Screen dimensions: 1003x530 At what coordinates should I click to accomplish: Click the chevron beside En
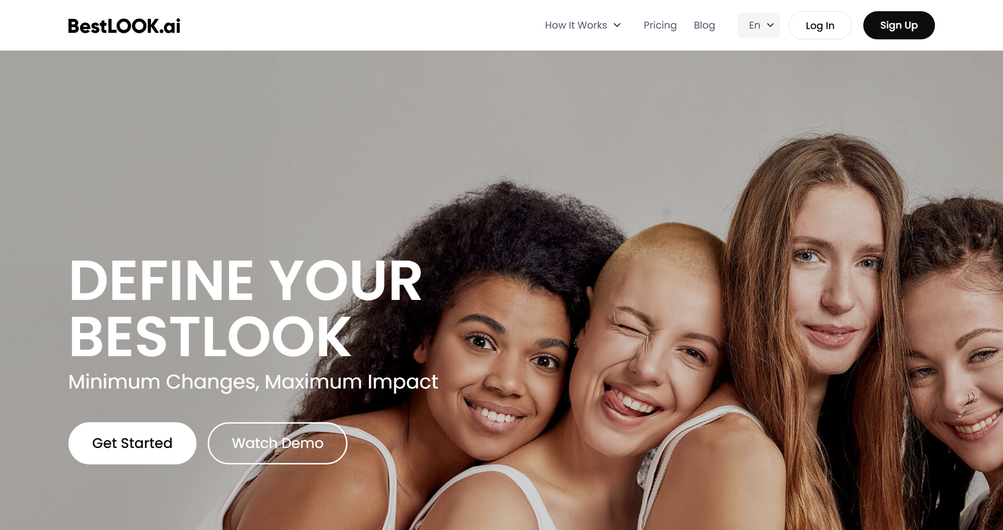point(770,25)
